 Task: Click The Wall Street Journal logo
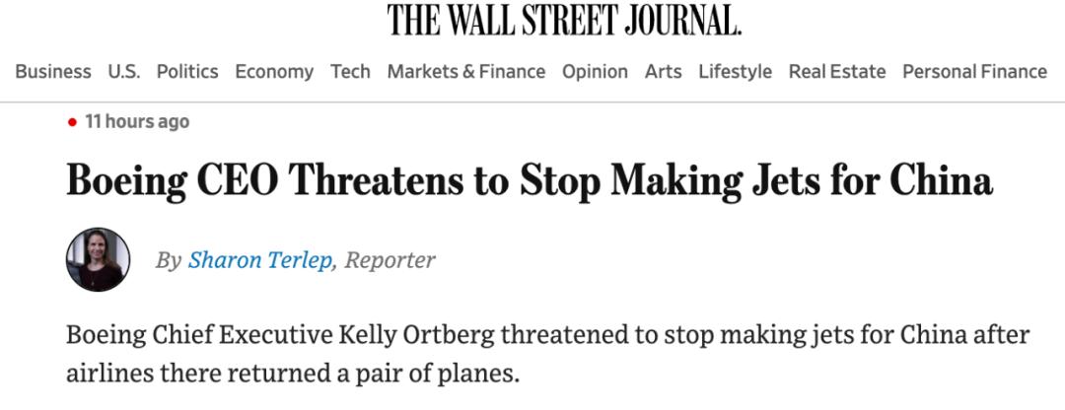(x=563, y=20)
